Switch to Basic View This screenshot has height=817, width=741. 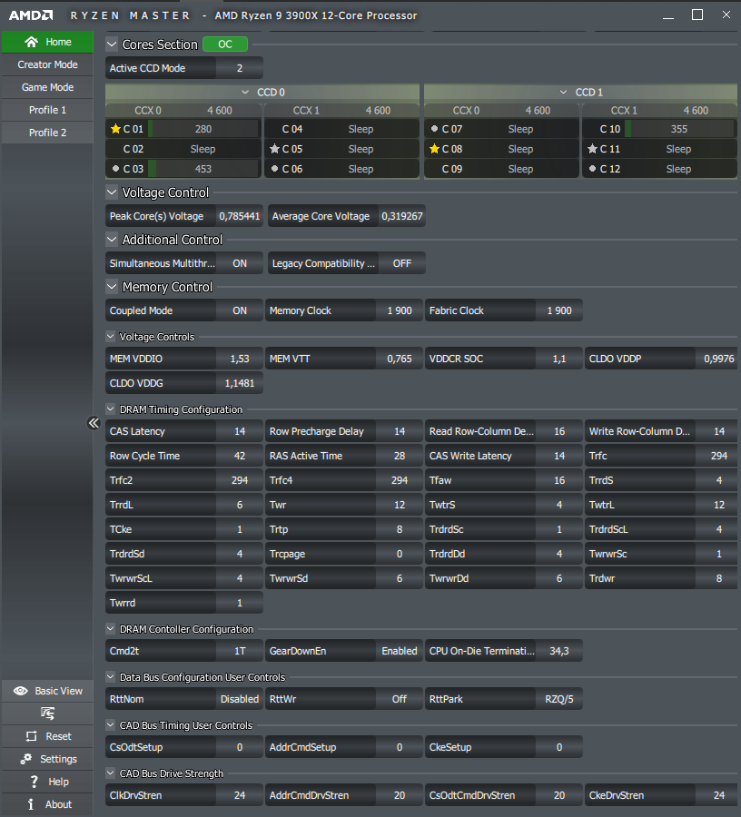tap(47, 691)
